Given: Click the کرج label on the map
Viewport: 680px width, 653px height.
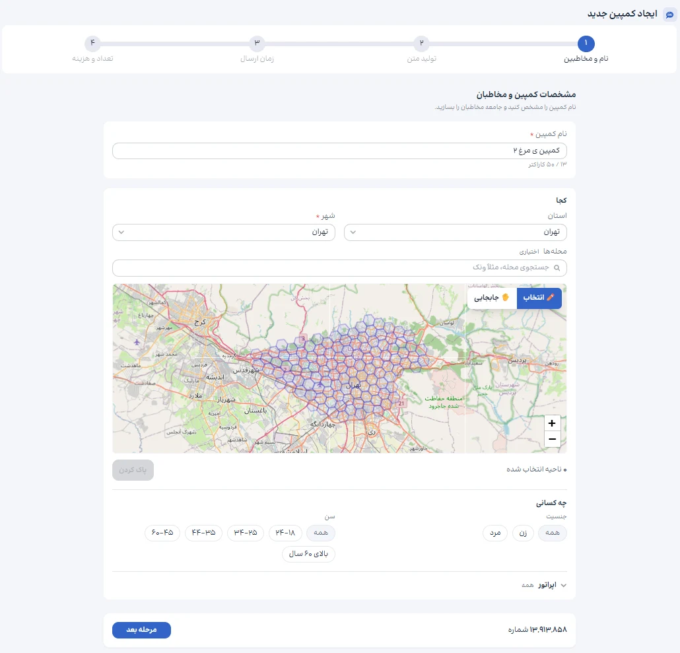Looking at the screenshot, I should tap(200, 322).
